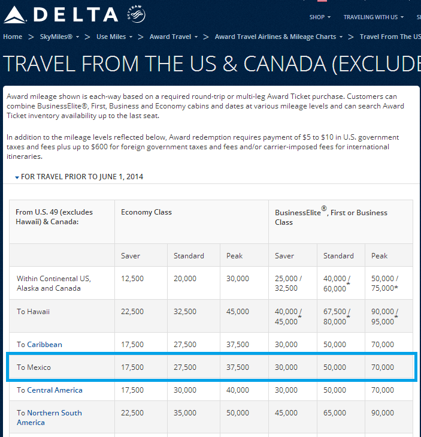Click the SkyTeam emblem icon
This screenshot has height=437, width=421.
136,14
